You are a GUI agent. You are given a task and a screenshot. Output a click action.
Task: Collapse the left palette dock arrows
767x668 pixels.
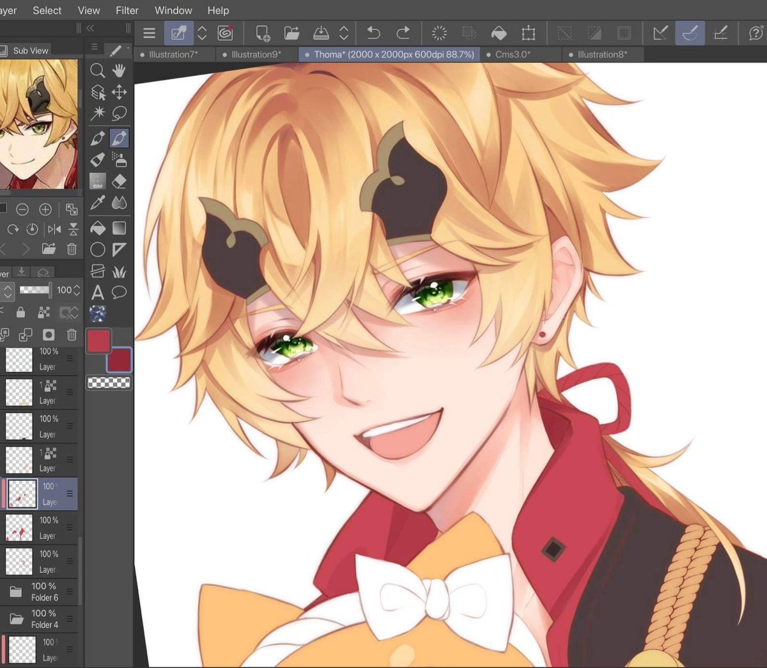click(x=90, y=27)
